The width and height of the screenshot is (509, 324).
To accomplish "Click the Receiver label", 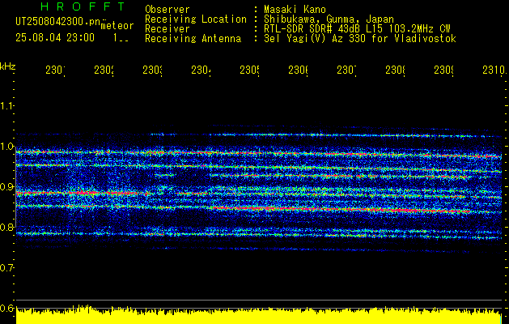I will point(168,29).
